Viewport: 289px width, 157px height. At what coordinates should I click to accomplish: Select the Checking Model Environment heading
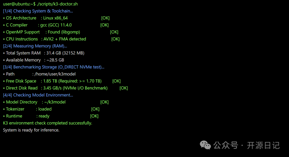(x=38, y=95)
